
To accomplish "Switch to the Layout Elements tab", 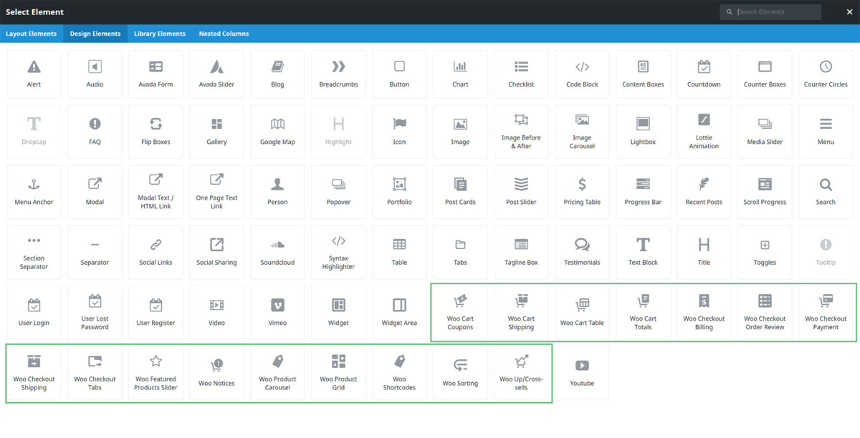I will (31, 33).
